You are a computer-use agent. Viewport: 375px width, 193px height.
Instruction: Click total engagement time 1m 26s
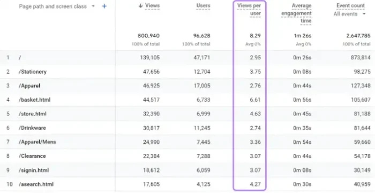tap(303, 36)
